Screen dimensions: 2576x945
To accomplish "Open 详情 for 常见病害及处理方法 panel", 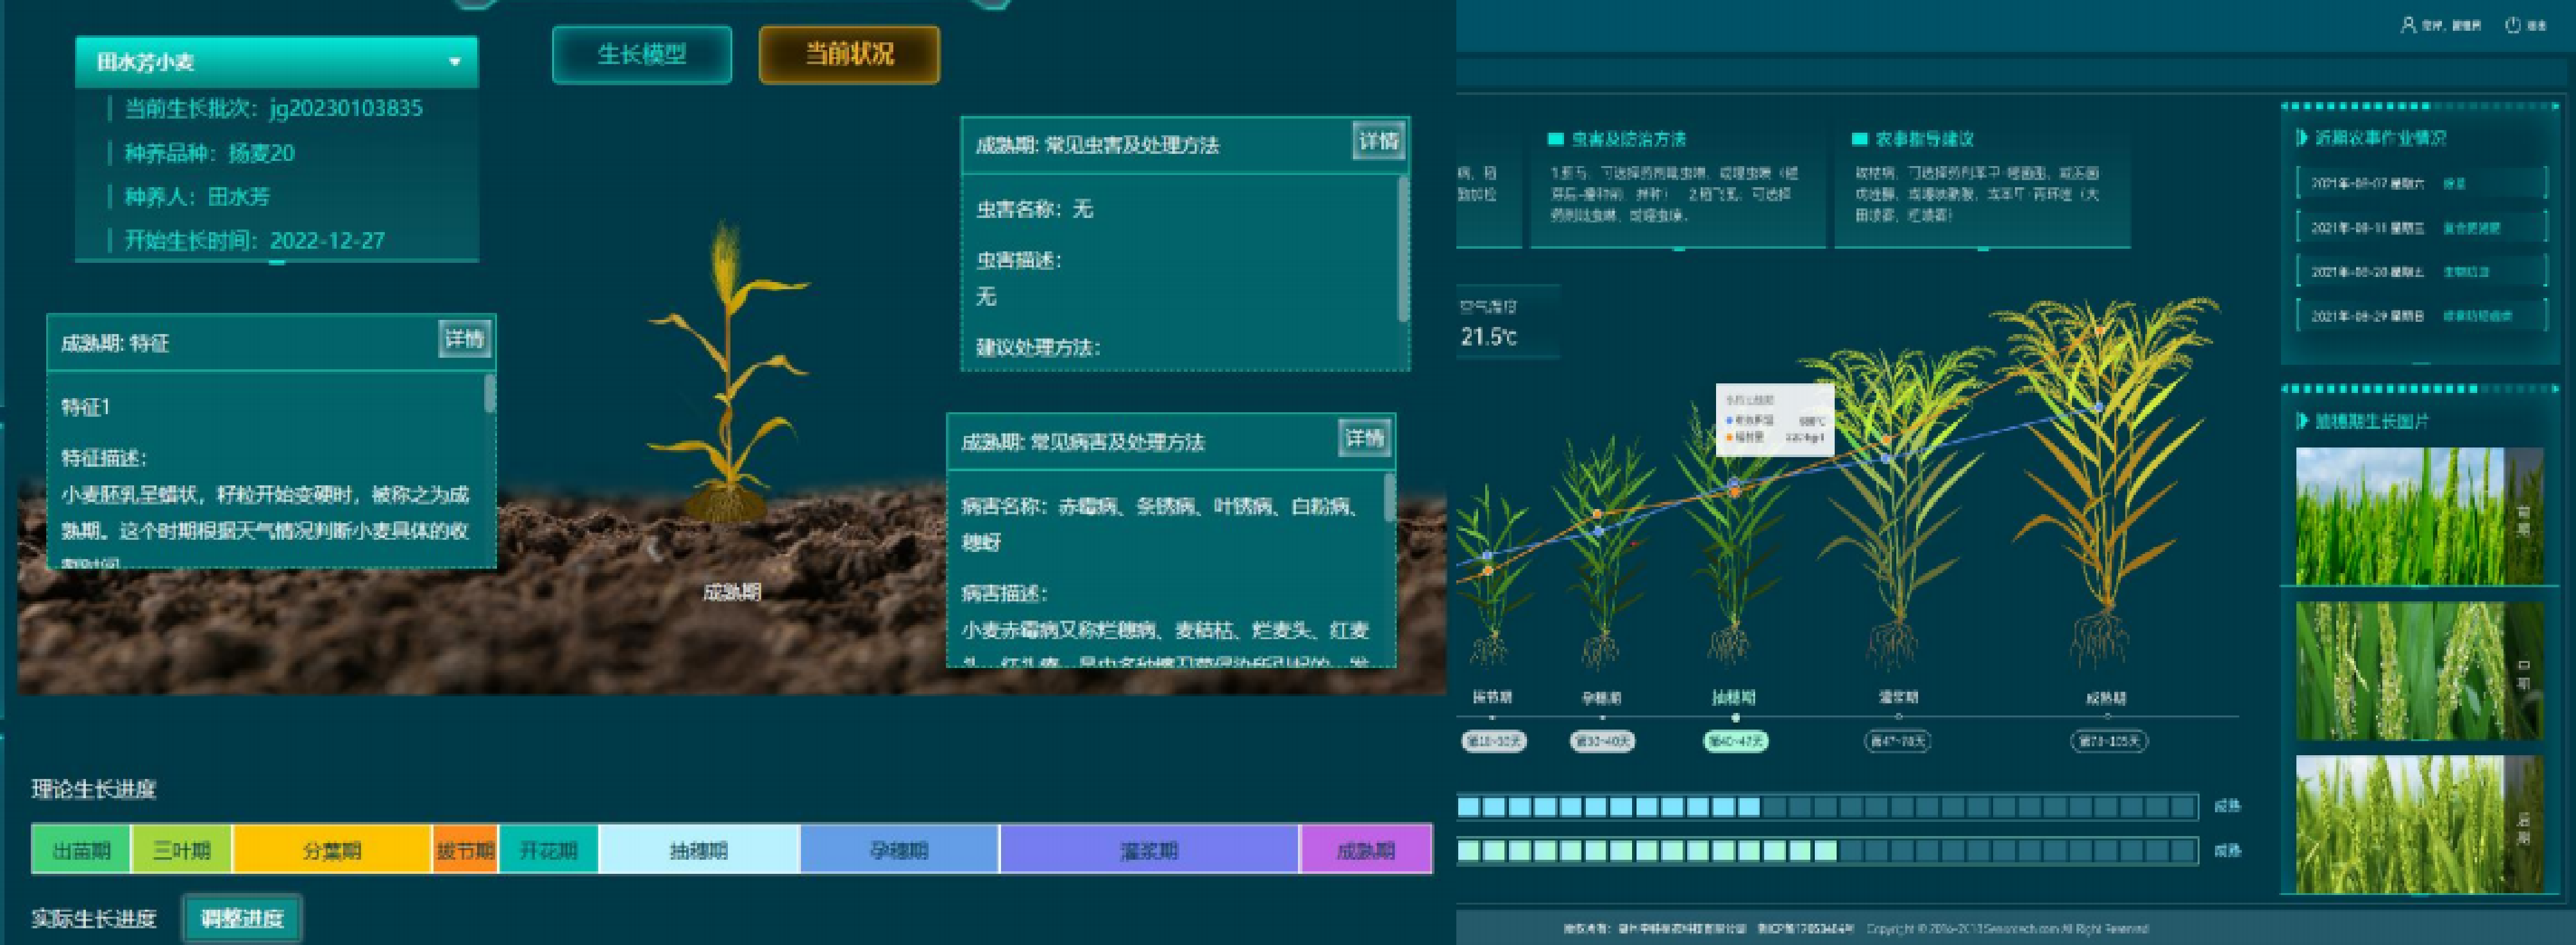I will pyautogui.click(x=1364, y=438).
